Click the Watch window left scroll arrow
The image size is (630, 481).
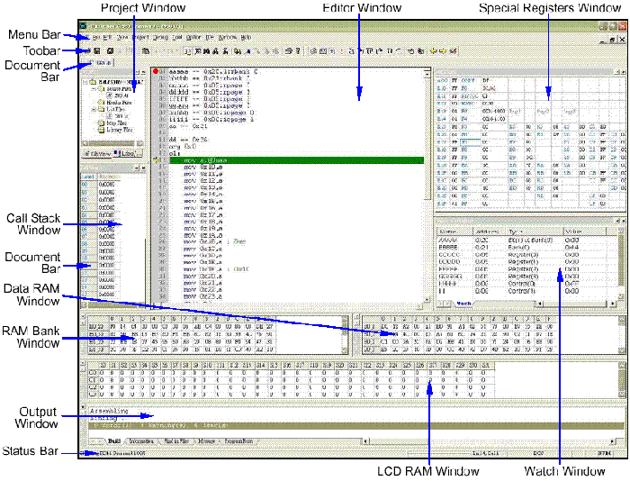tap(540, 304)
